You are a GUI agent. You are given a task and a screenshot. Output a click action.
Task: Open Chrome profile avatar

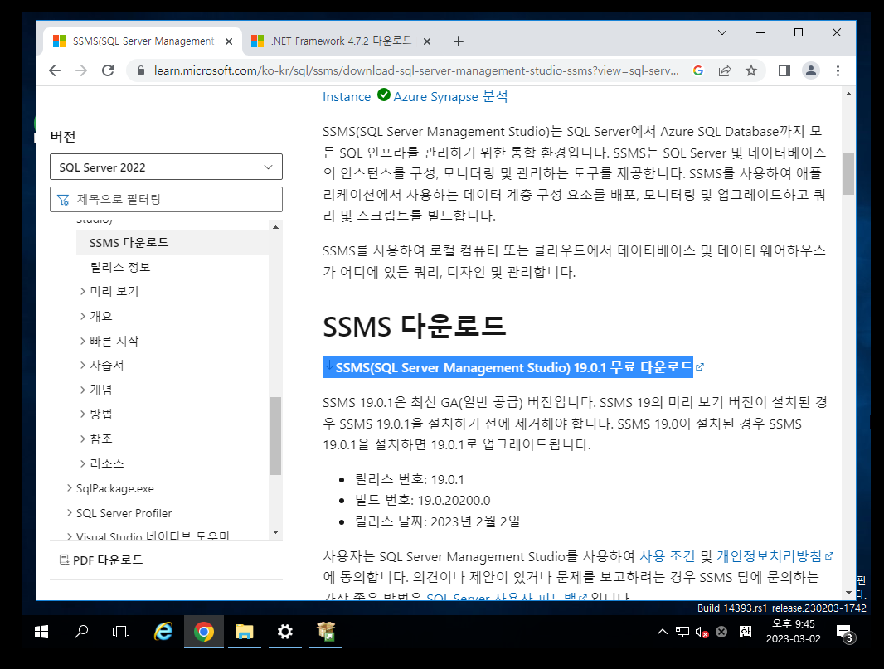[811, 70]
